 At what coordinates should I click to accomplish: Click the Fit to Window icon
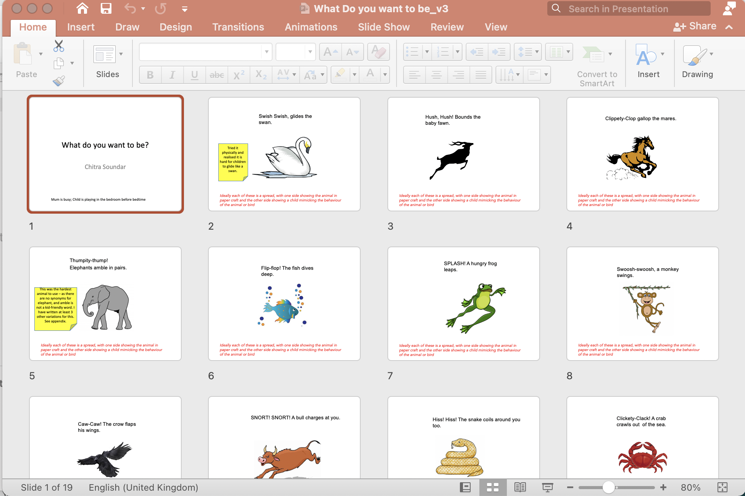(x=722, y=487)
